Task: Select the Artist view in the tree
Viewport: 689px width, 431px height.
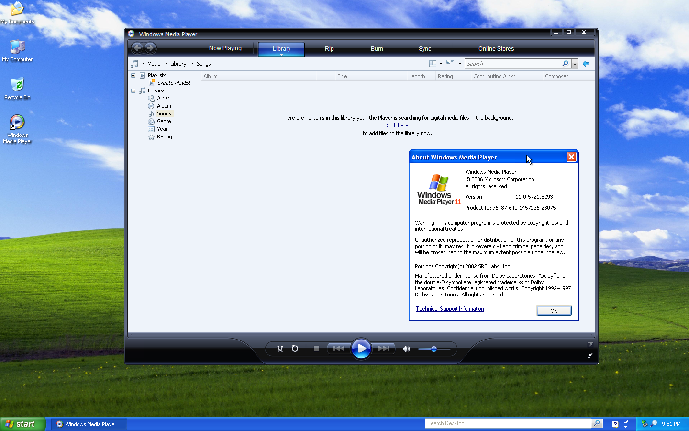Action: 163,98
